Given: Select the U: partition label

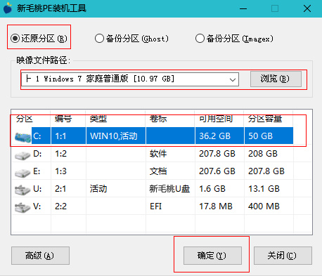Looking at the screenshot, I should [37, 189].
